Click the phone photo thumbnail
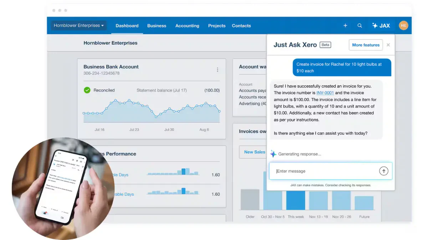 coord(63,188)
